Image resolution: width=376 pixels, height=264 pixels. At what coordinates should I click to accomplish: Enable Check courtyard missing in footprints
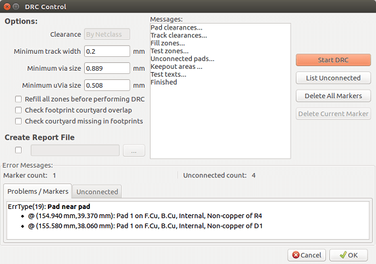click(18, 121)
